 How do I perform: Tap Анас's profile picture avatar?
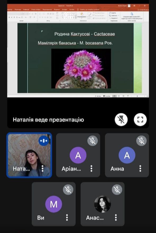[x=103, y=204]
